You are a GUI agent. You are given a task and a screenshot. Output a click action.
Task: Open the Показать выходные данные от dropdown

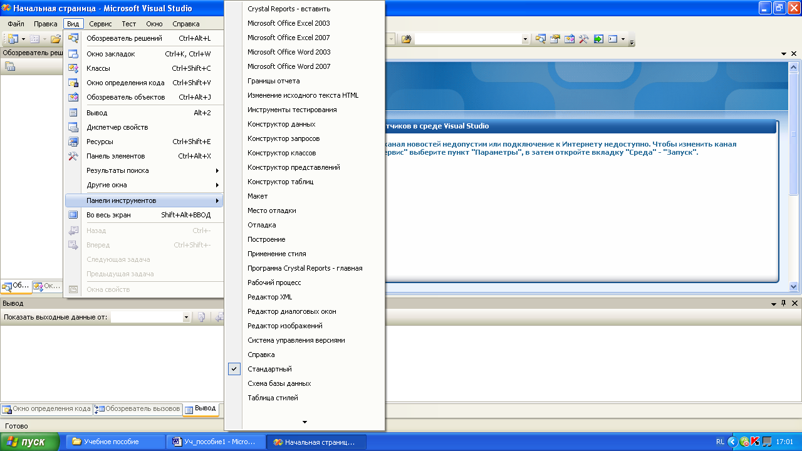[186, 318]
